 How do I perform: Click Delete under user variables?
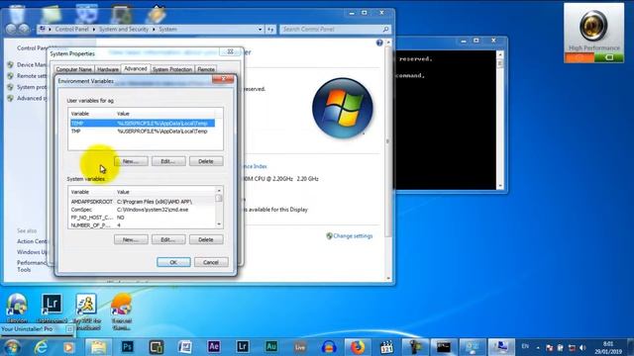(206, 161)
